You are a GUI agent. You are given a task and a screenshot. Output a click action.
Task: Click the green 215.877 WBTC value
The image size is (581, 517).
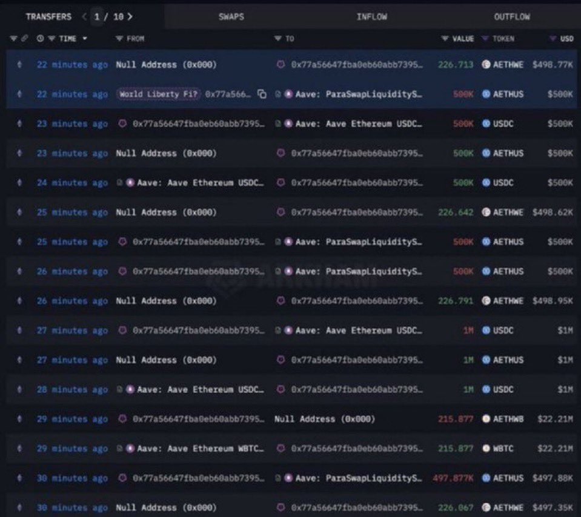click(456, 449)
